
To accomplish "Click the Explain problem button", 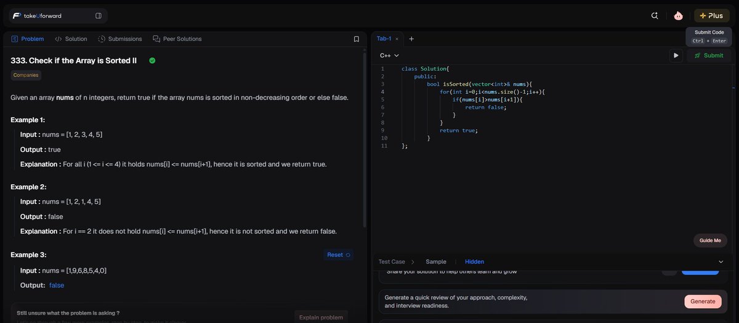I will pyautogui.click(x=321, y=317).
